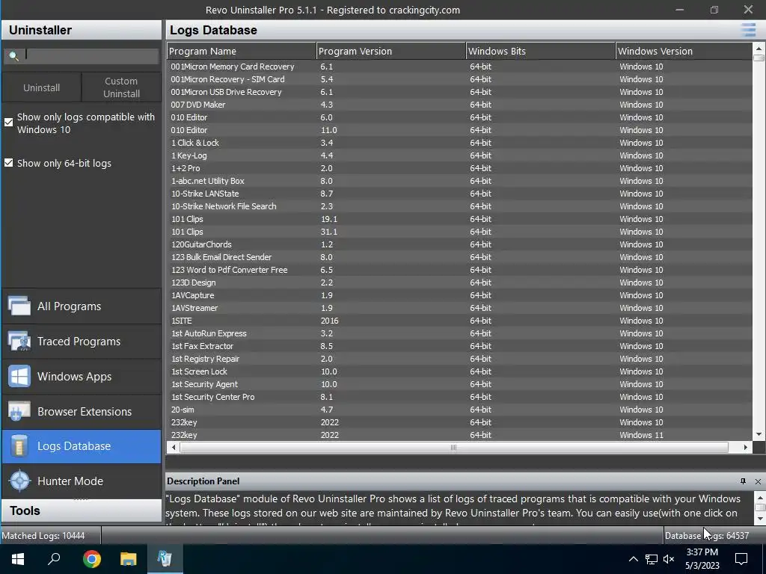Click the horizontal scroll right arrow
Screen dimensions: 766x574
746,447
